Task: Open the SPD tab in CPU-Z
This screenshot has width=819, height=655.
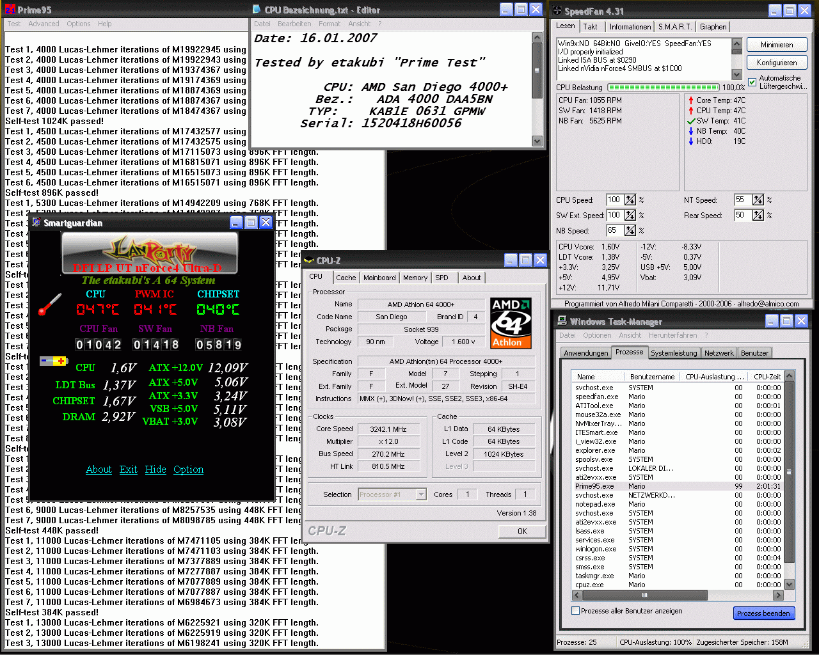Action: click(442, 278)
